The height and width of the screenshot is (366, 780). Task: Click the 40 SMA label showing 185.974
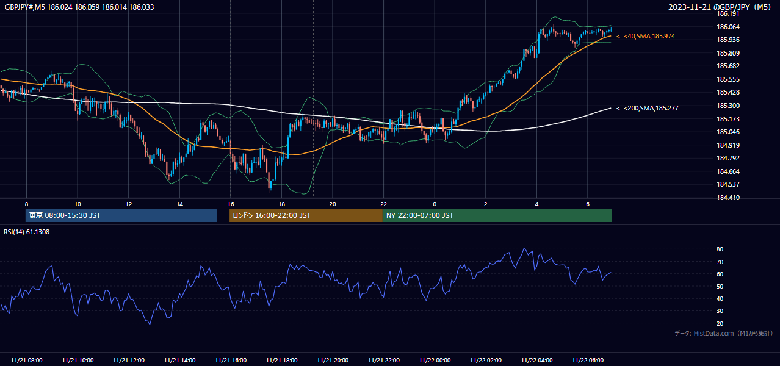tap(646, 37)
